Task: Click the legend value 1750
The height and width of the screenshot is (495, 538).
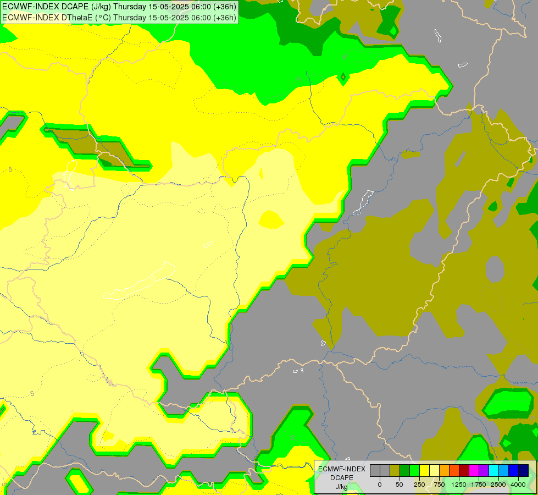Action: point(479,485)
